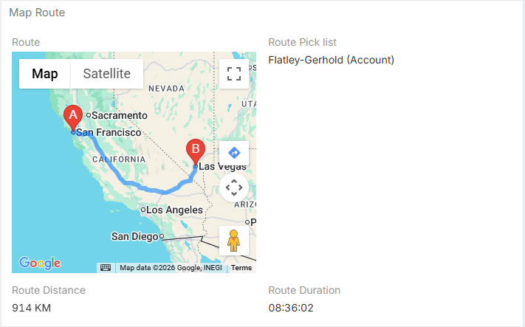
Task: Open the Google logo on the map
Action: coord(40,263)
